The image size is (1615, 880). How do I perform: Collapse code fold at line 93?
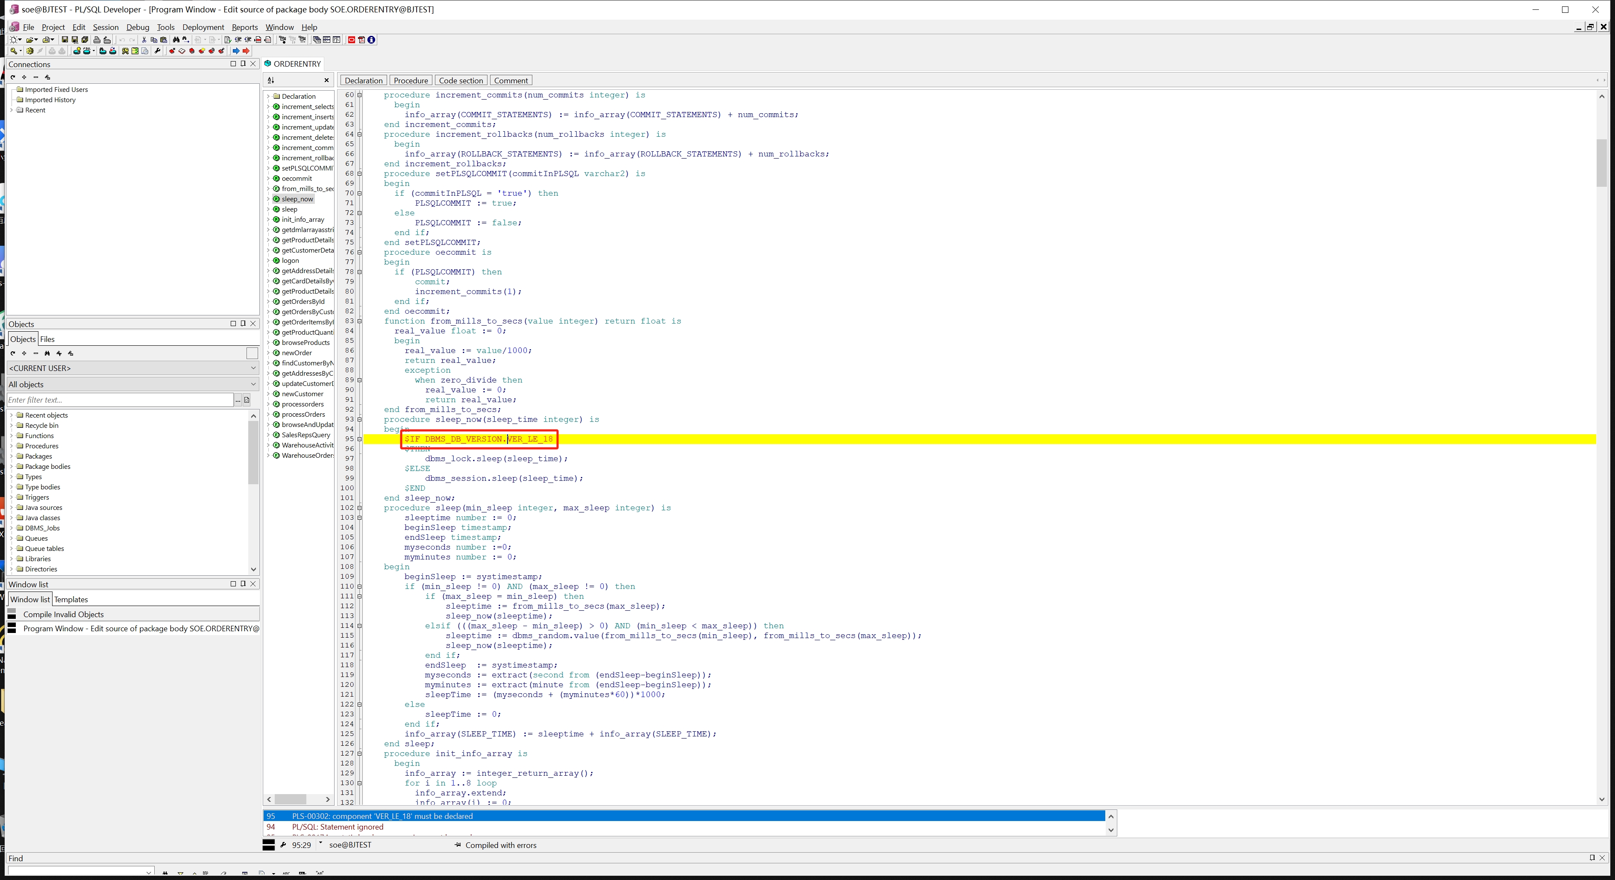point(359,420)
